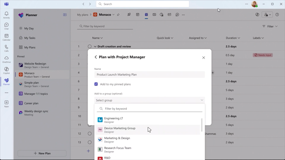Mark task 1 Draft creation complete
This screenshot has height=160, width=285.
pos(90,47)
